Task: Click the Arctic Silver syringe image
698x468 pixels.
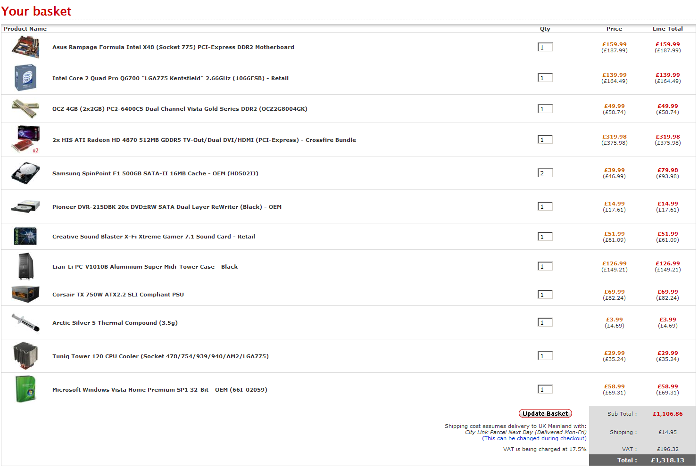Action: point(25,322)
